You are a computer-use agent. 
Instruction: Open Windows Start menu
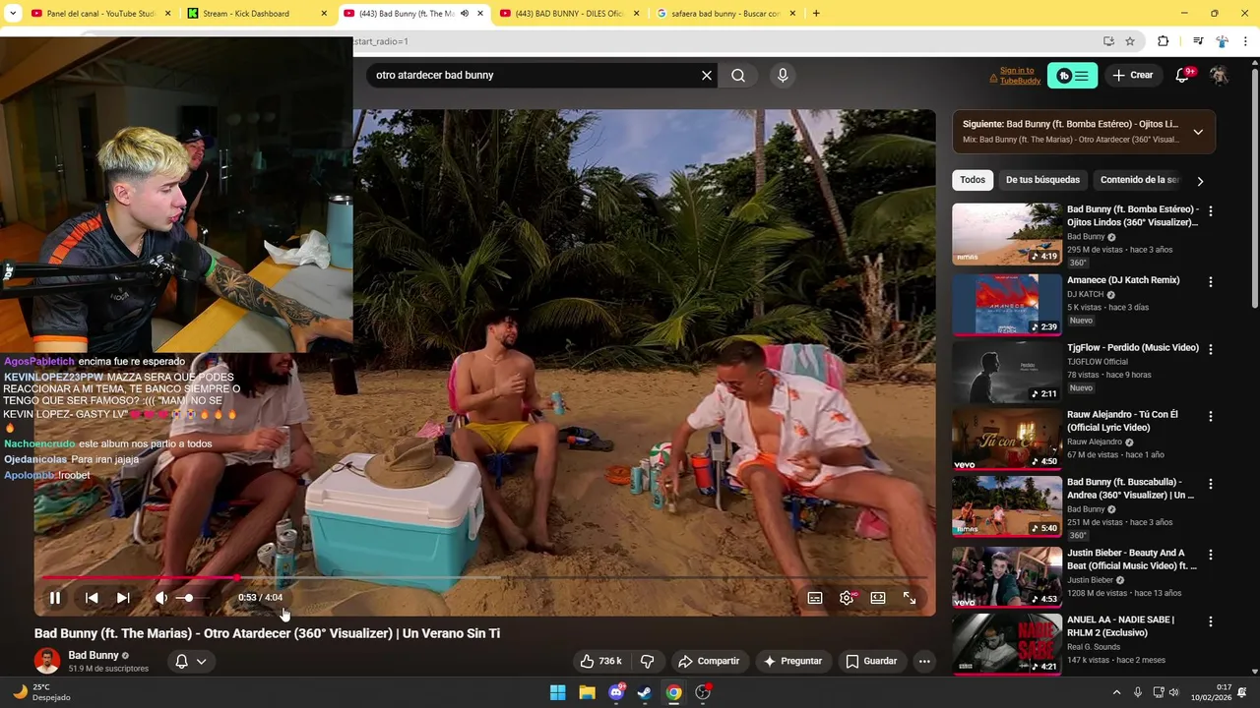558,692
